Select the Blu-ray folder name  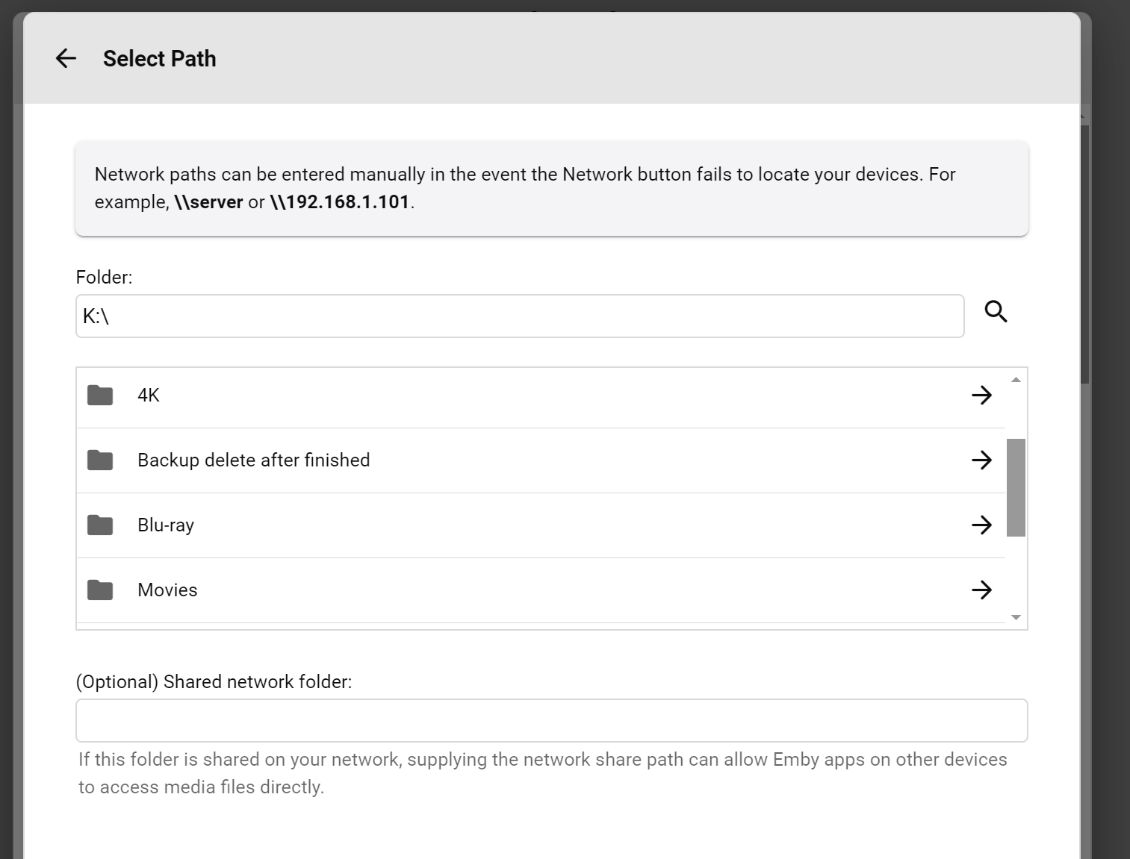tap(166, 525)
